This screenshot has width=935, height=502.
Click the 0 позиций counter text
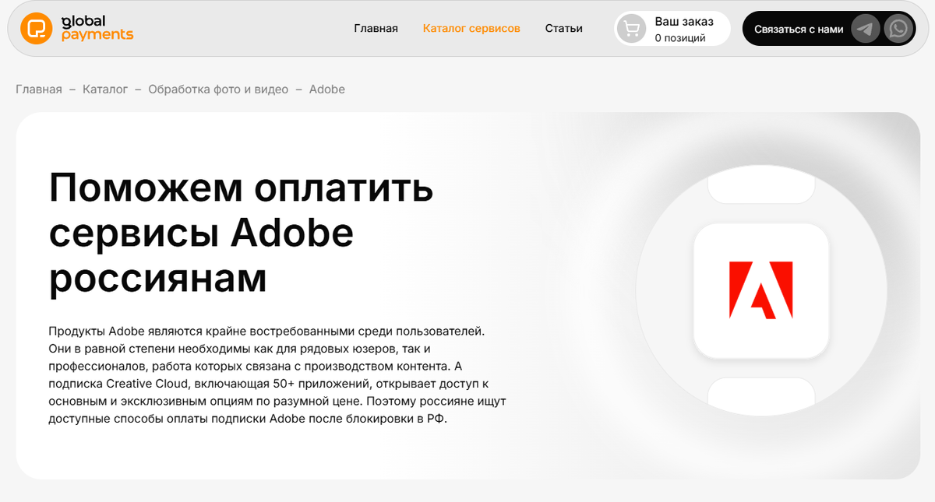click(x=680, y=37)
